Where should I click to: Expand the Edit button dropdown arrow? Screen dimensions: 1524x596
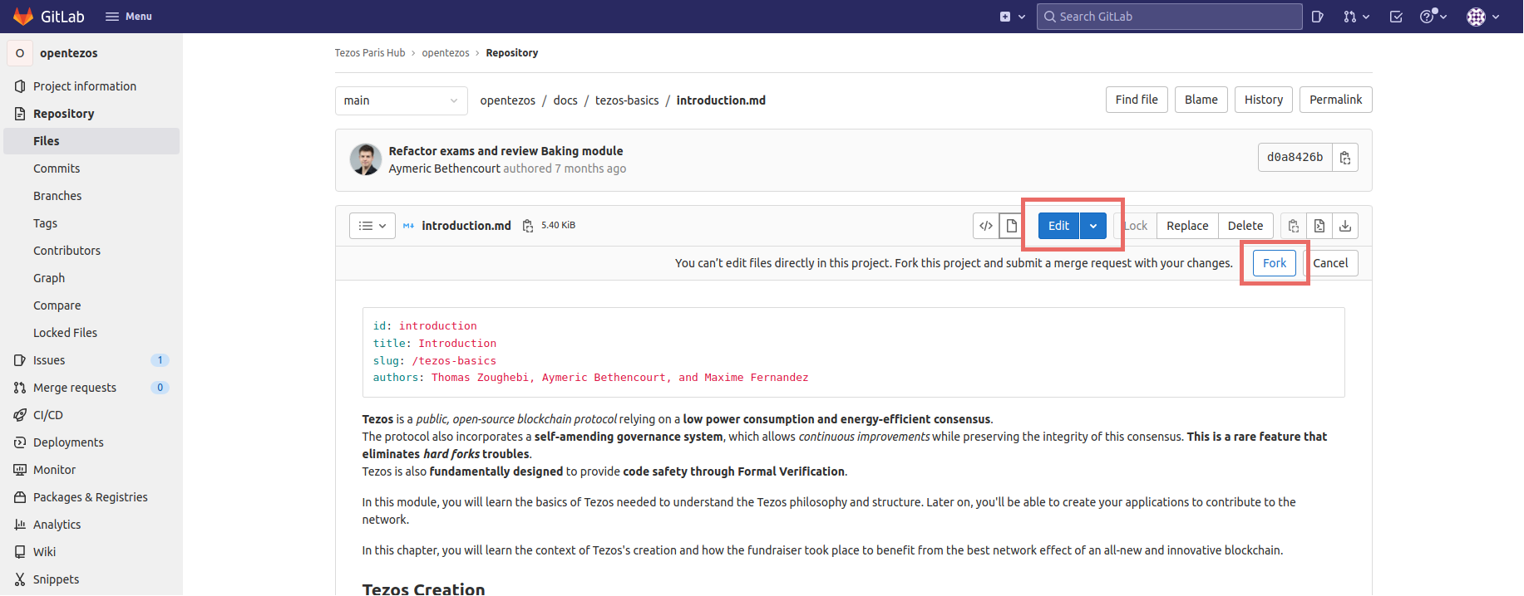1093,226
